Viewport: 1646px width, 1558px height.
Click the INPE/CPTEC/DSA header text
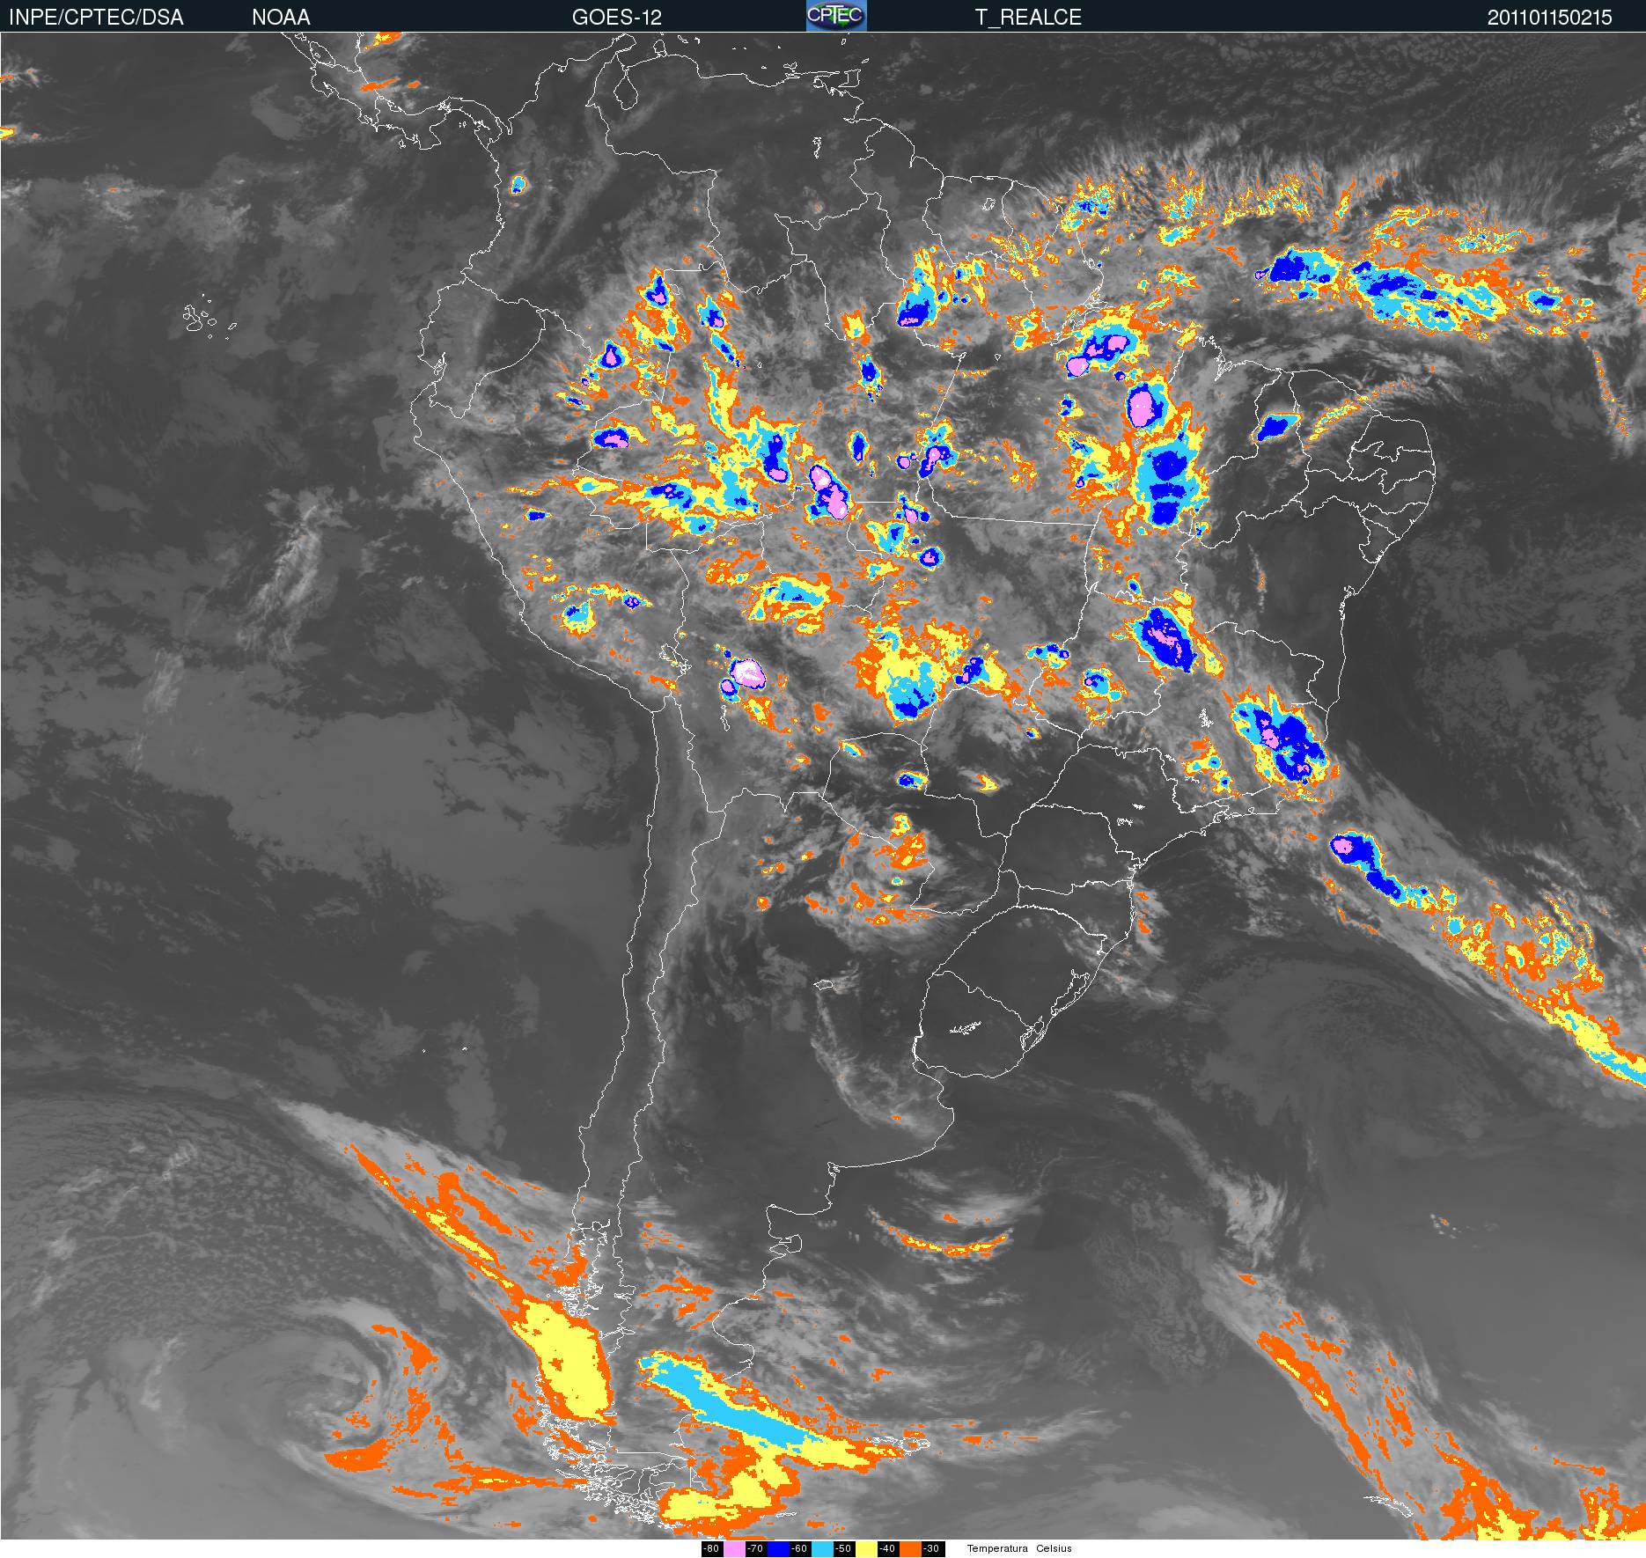(x=96, y=18)
